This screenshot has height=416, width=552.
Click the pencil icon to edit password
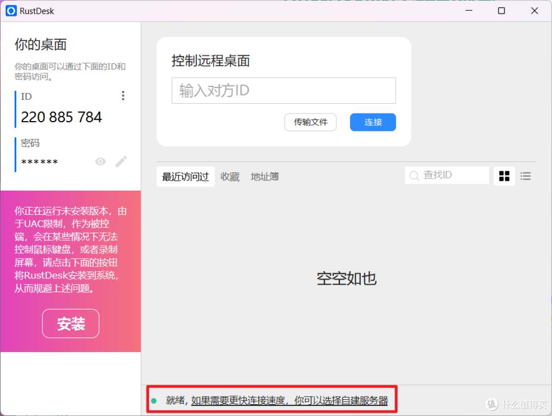tap(121, 161)
